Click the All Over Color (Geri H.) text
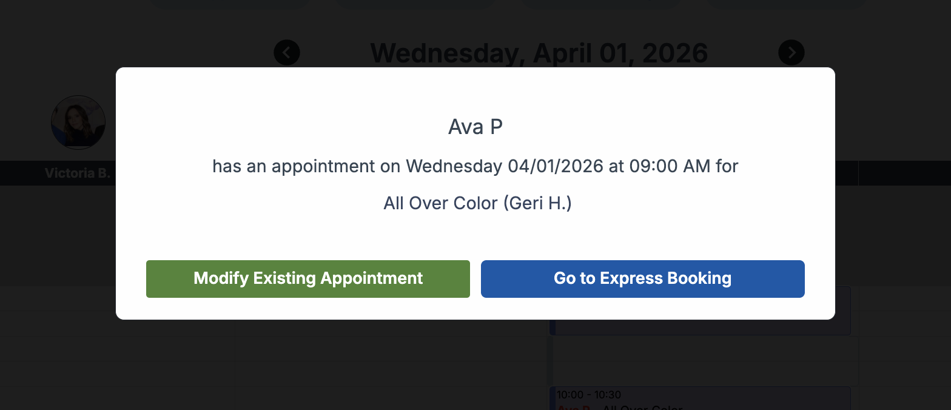The image size is (951, 410). (x=477, y=203)
